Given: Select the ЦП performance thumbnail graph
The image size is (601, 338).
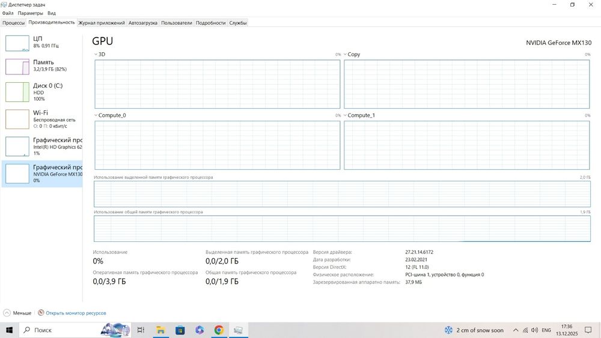Looking at the screenshot, I should [x=17, y=43].
